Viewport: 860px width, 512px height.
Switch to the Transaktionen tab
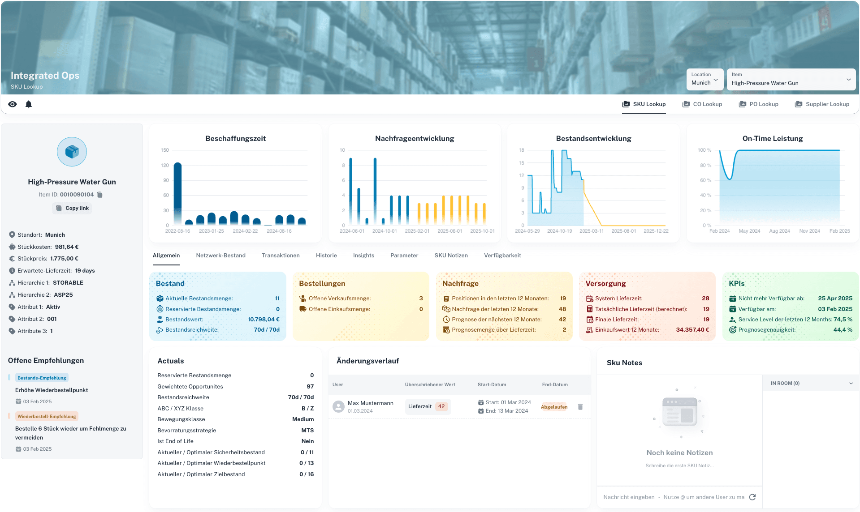pos(280,256)
